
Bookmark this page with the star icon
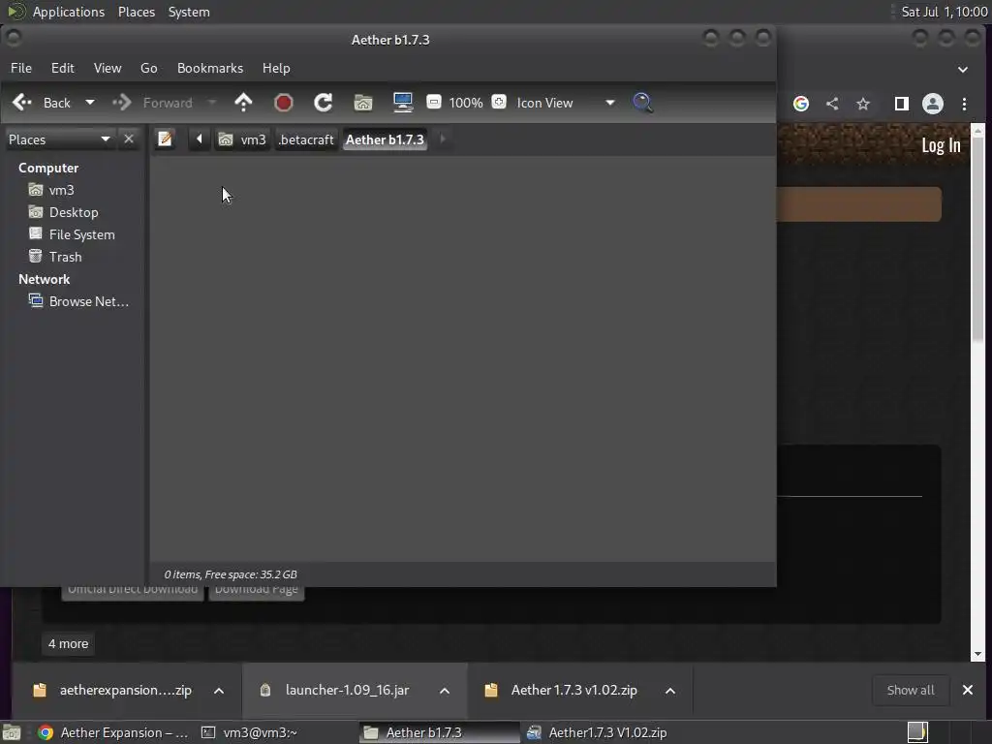point(863,104)
